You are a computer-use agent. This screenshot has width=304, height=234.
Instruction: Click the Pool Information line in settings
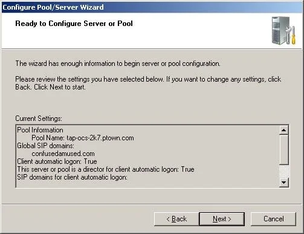(40, 130)
